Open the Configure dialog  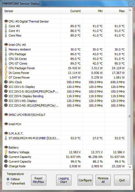pyautogui.click(x=85, y=180)
